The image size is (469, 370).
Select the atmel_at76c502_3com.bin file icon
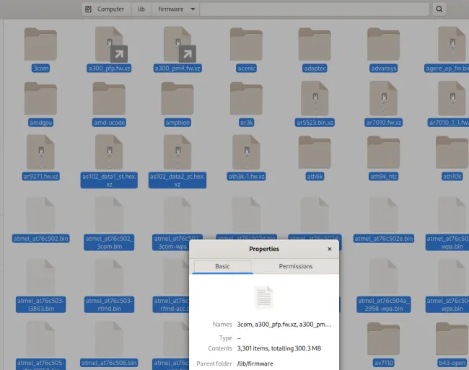point(109,214)
